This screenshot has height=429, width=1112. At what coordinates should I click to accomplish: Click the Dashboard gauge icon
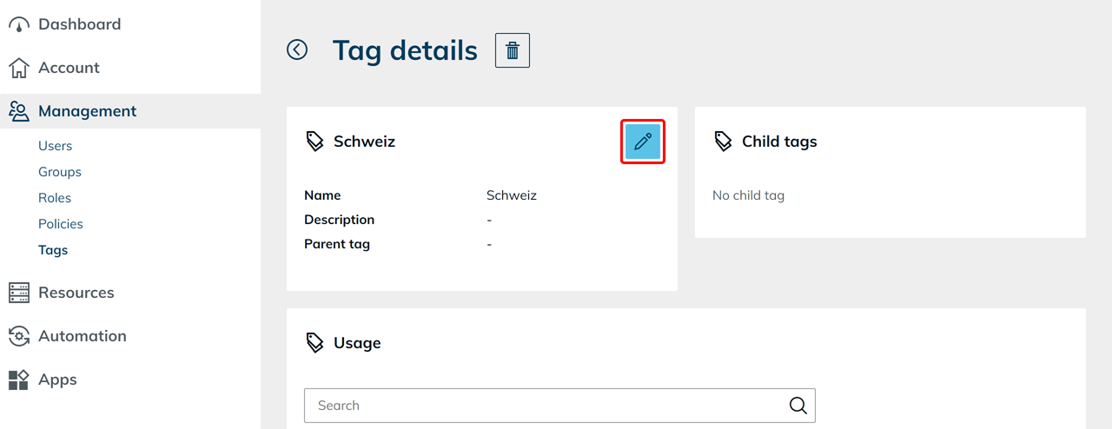coord(18,24)
